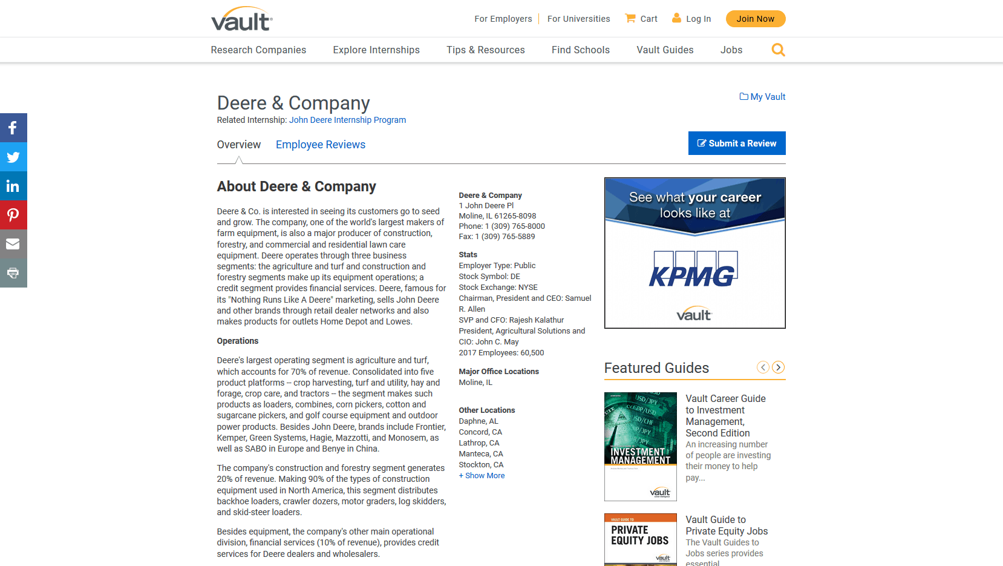Viewport: 1003px width, 566px height.
Task: Click the Operations subheading
Action: pos(238,341)
